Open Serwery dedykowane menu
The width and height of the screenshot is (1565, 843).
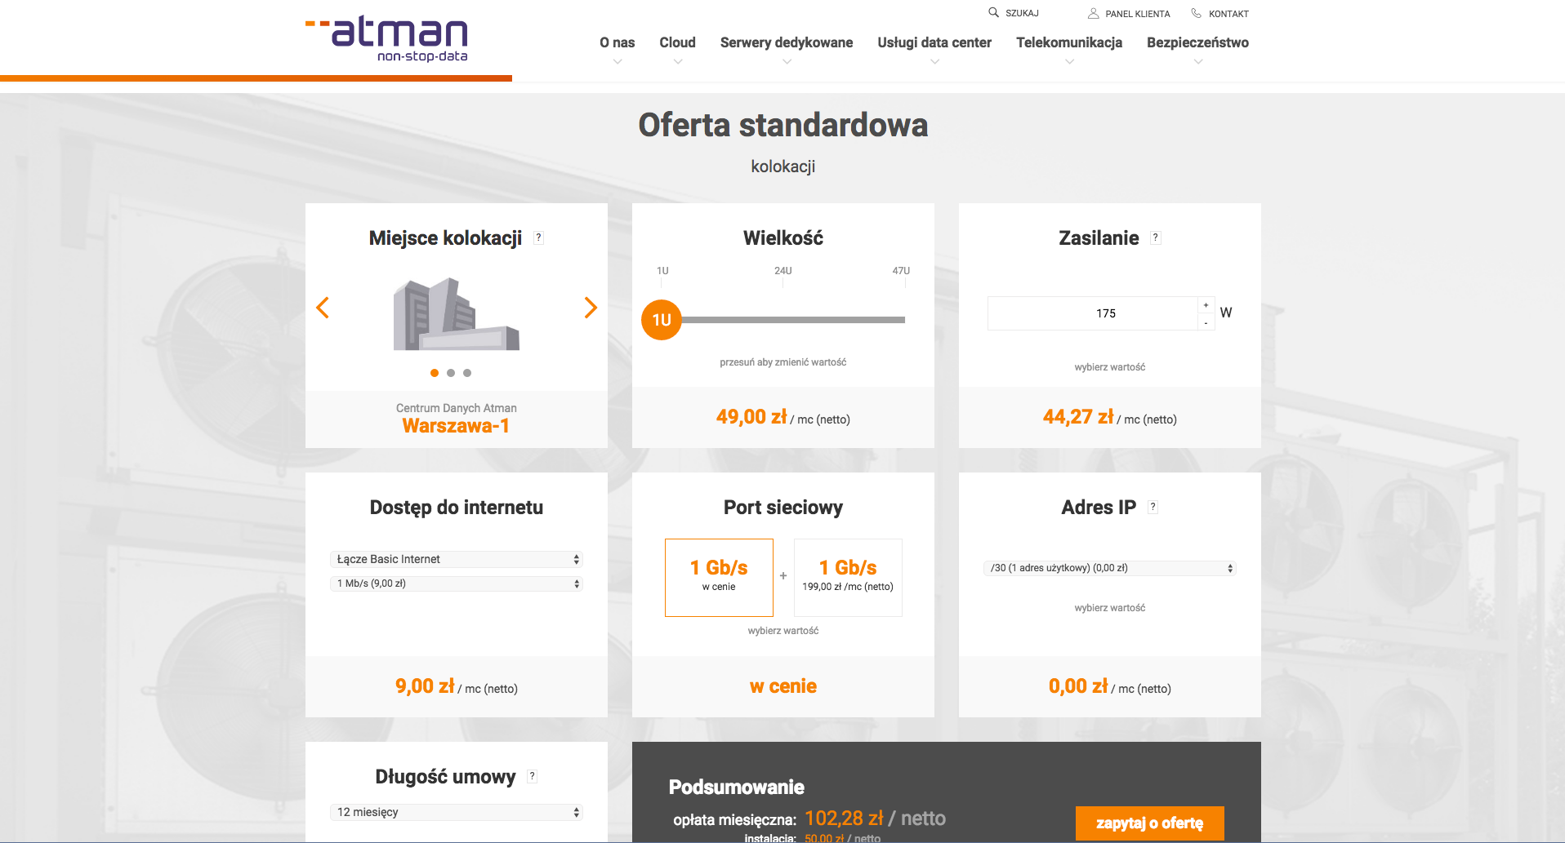(787, 42)
